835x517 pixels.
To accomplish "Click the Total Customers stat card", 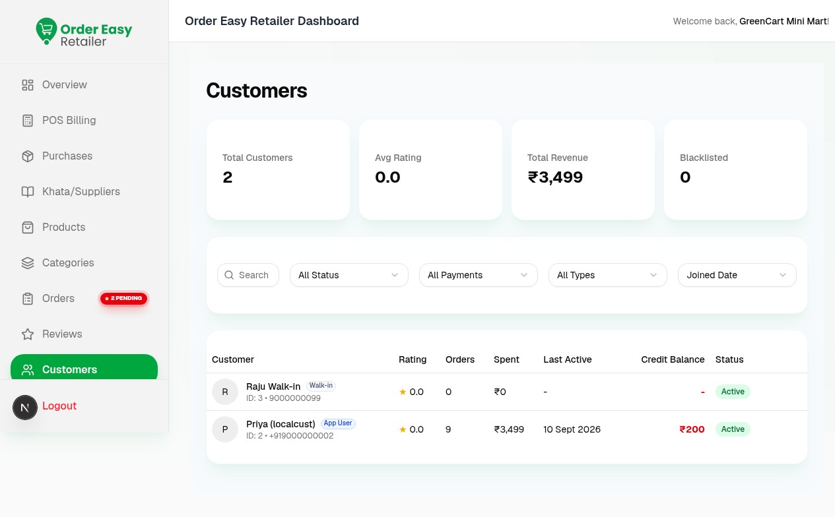I will pyautogui.click(x=278, y=169).
